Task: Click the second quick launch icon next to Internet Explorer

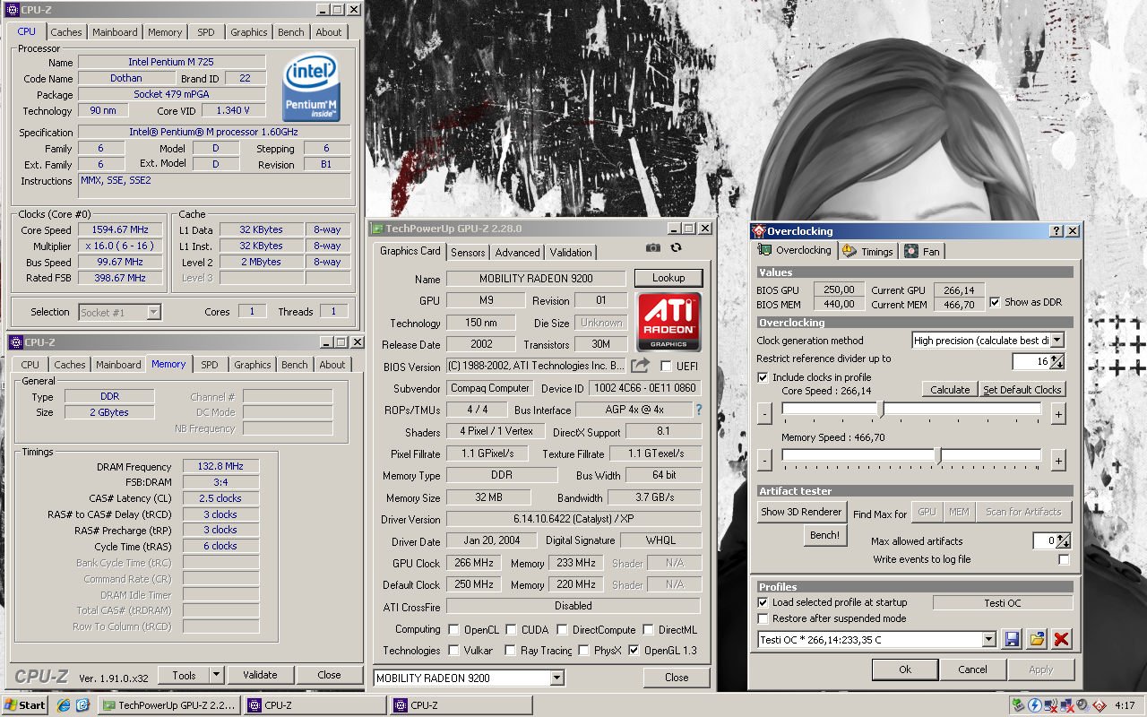Action: (x=82, y=705)
